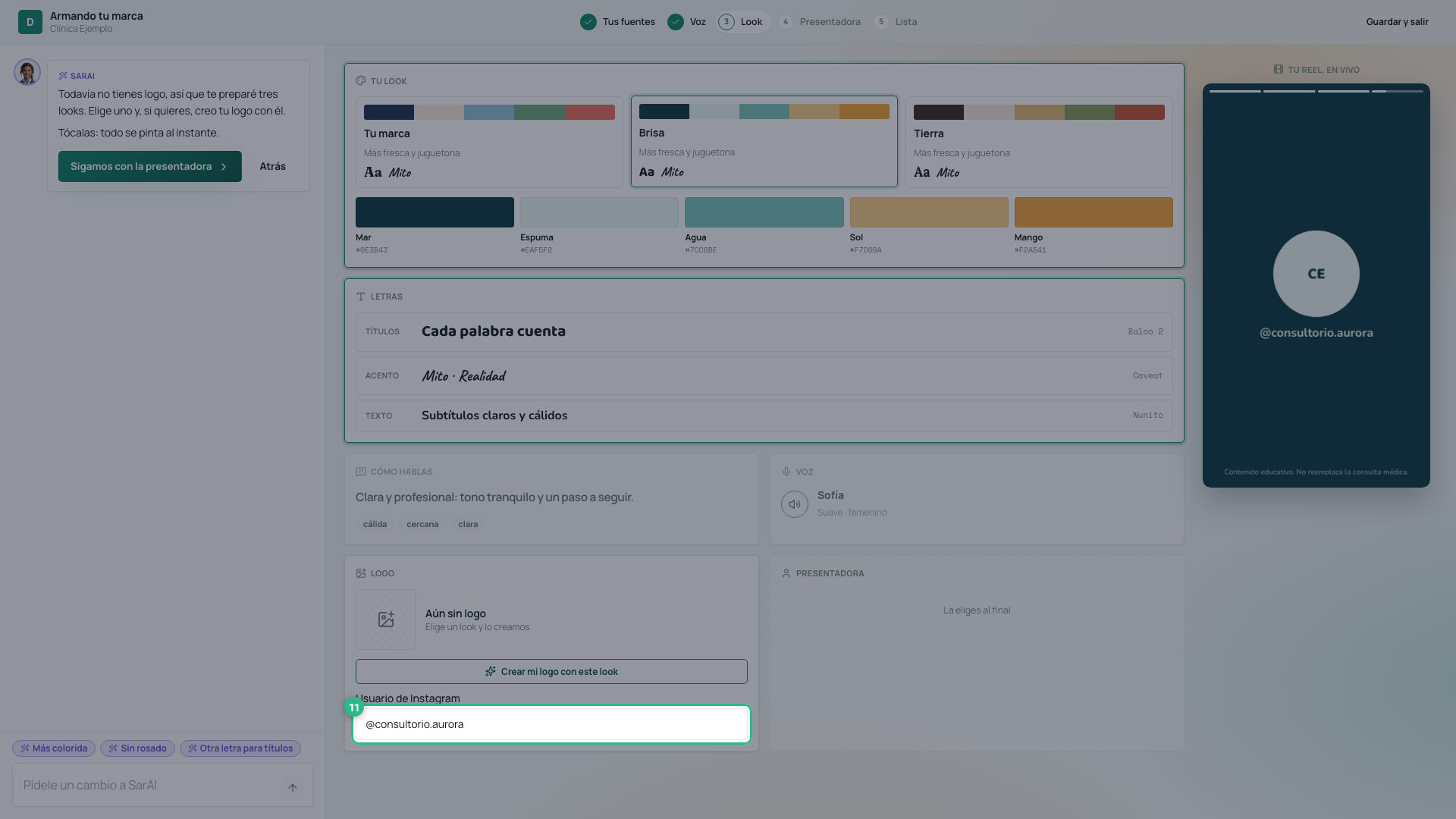
Task: Select the Tus fuentes step label
Action: 629,22
